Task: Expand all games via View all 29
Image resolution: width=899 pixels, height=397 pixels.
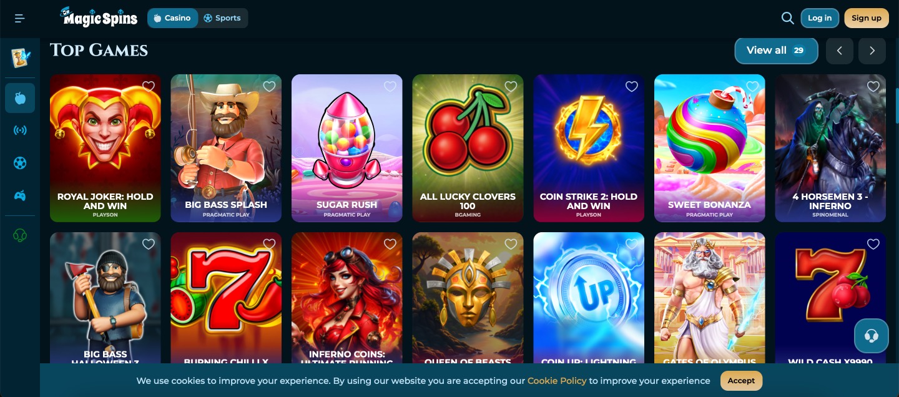Action: tap(776, 51)
